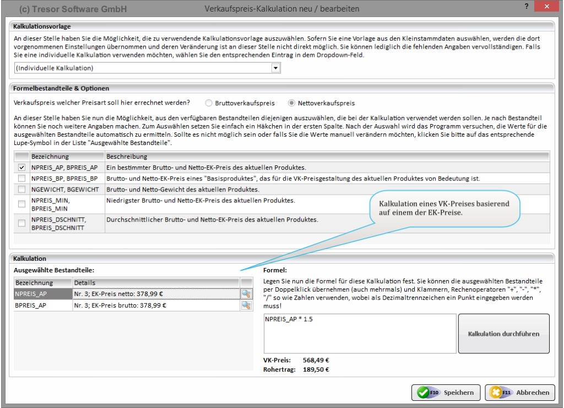The height and width of the screenshot is (408, 564).
Task: Enable the NPREIS_DSCHNITT, BPREIS_DSCHNITT checkbox
Action: (x=22, y=223)
